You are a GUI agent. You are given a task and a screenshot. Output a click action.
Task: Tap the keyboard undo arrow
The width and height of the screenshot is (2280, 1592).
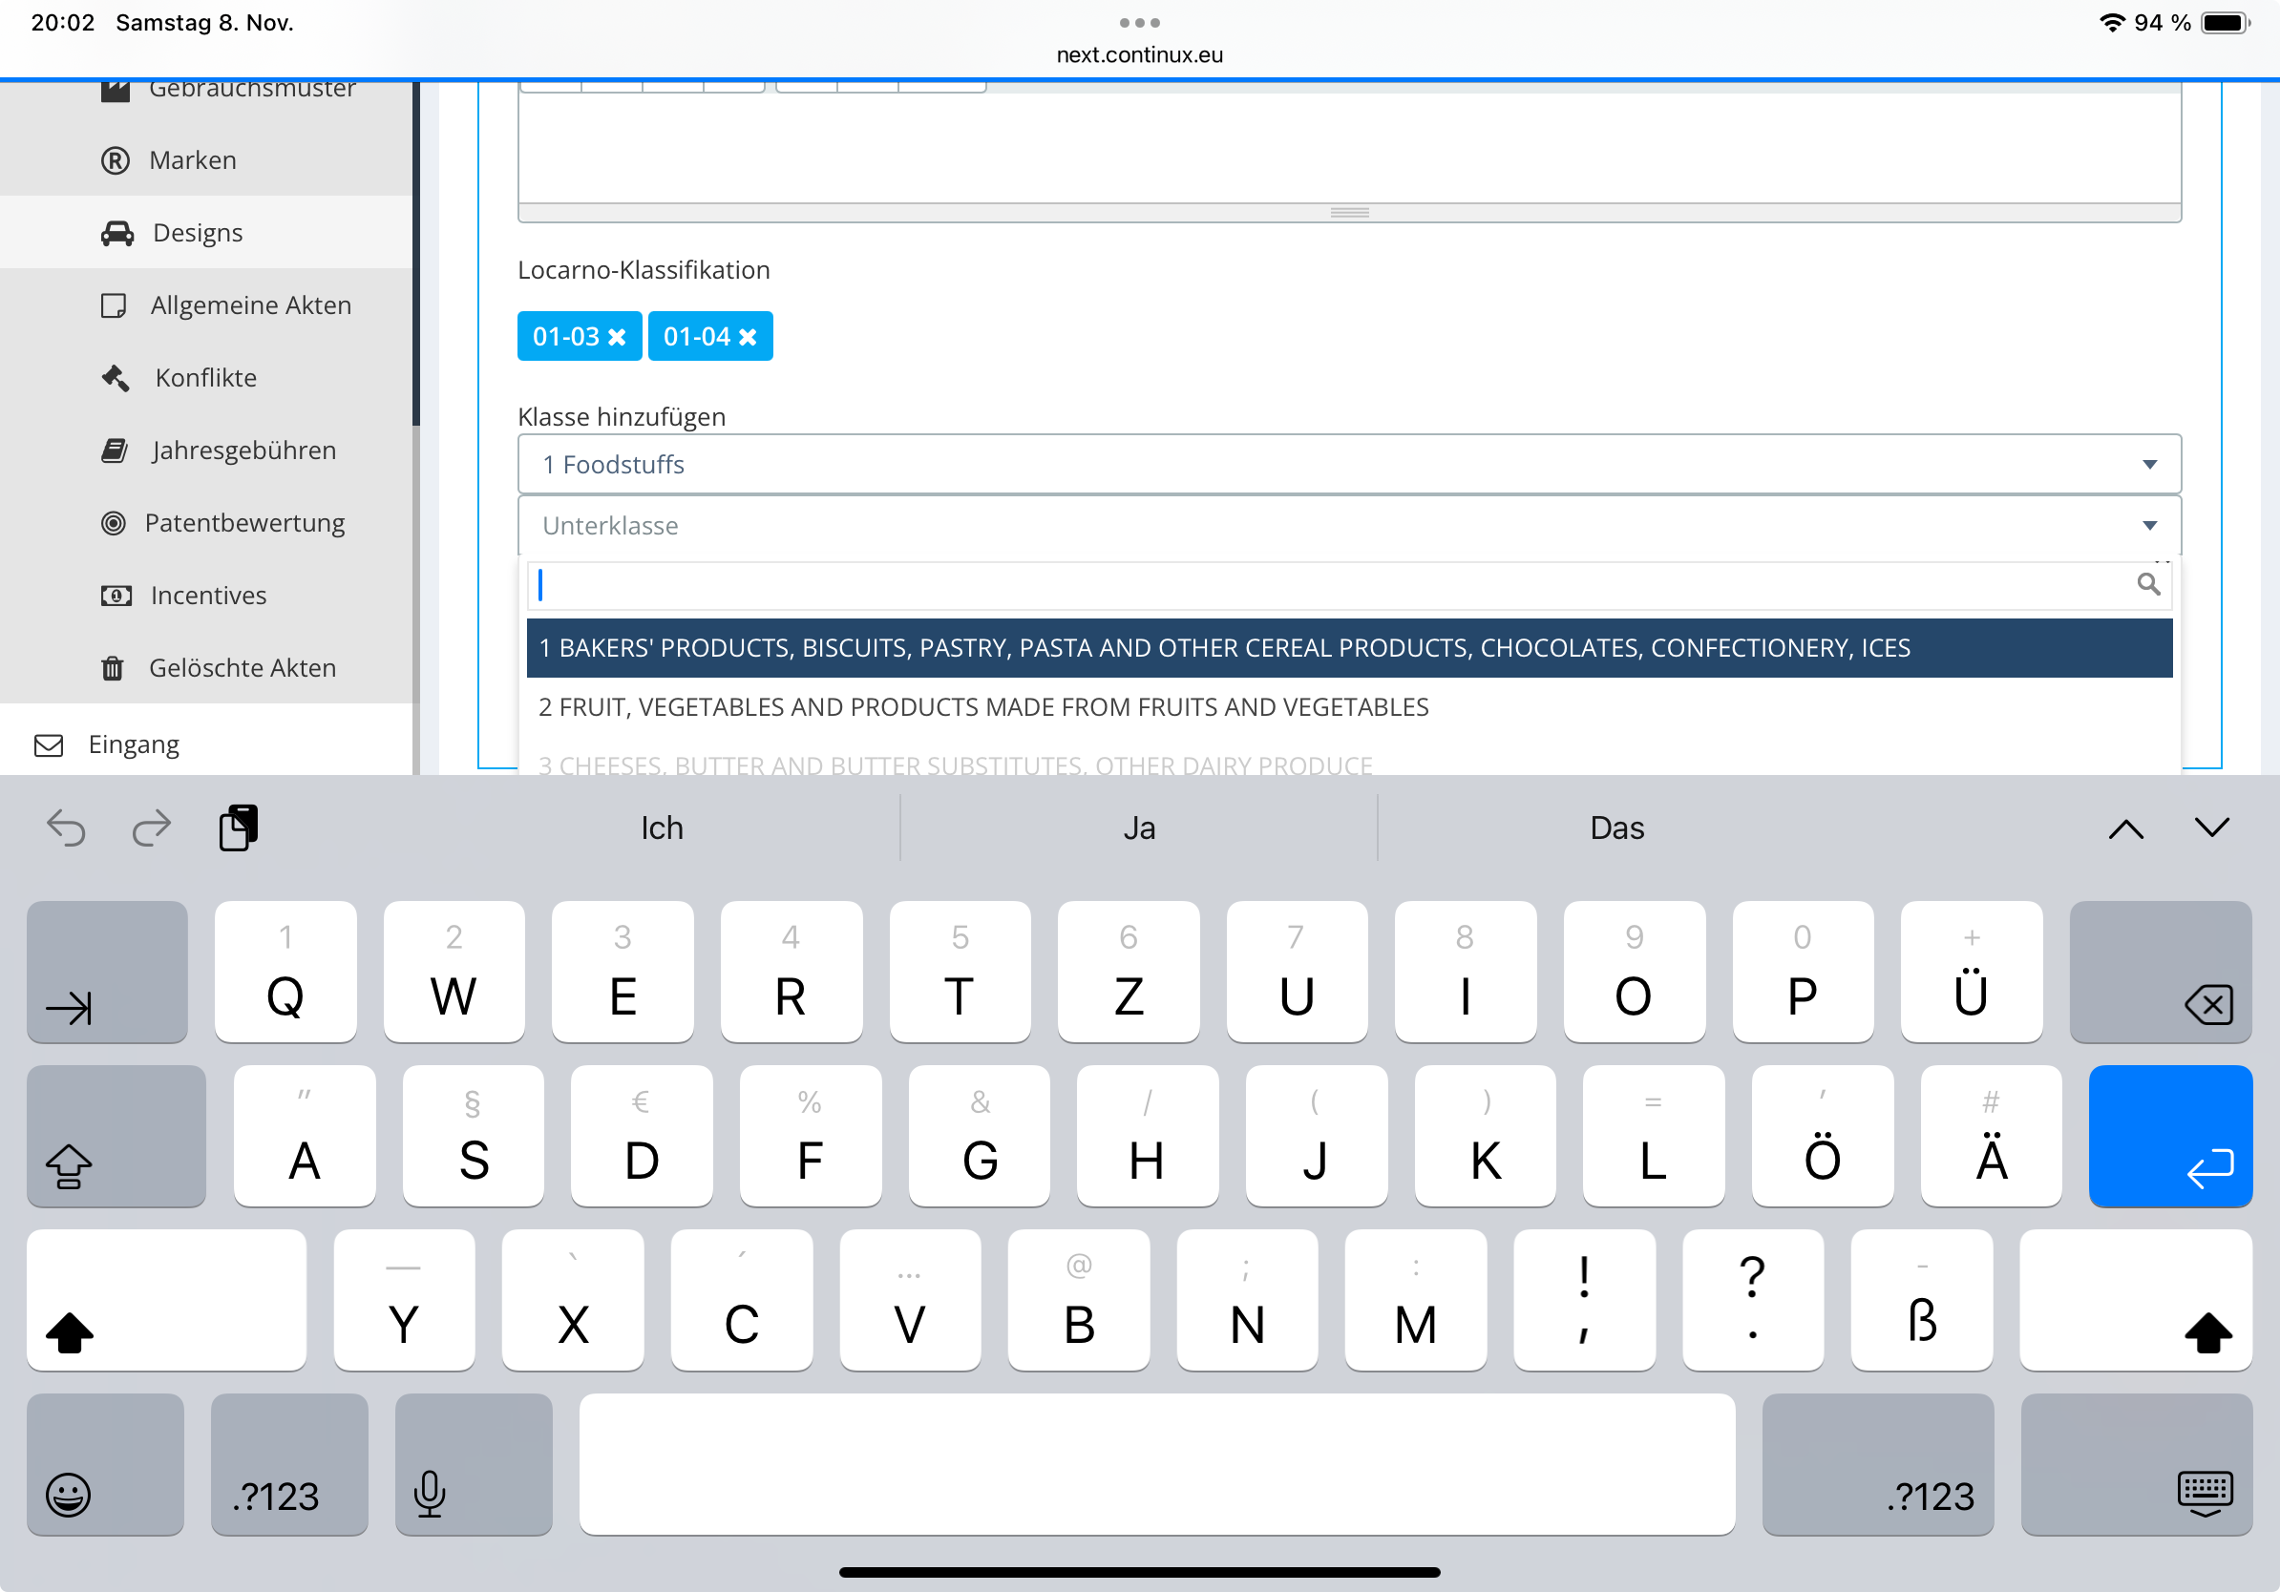[66, 827]
